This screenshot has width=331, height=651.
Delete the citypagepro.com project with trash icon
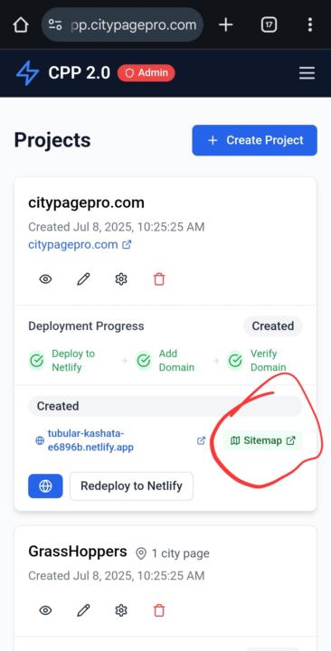tap(159, 279)
